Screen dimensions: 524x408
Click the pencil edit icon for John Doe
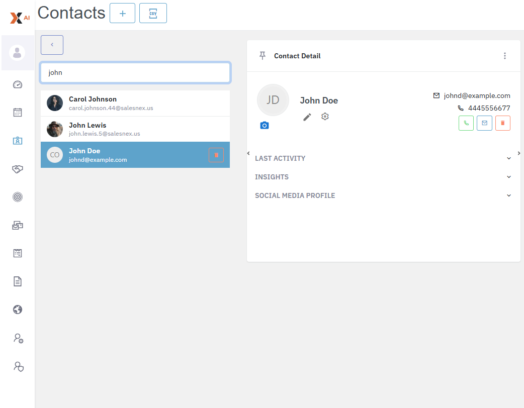(x=307, y=117)
